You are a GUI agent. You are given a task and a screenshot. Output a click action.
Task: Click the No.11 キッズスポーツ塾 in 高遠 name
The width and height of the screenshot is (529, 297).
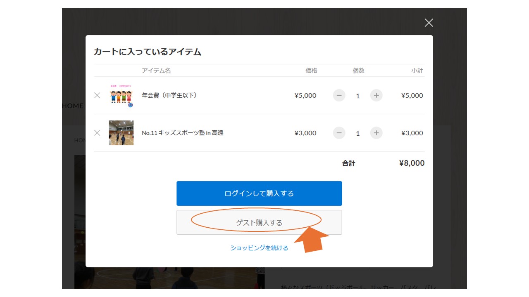(x=182, y=133)
